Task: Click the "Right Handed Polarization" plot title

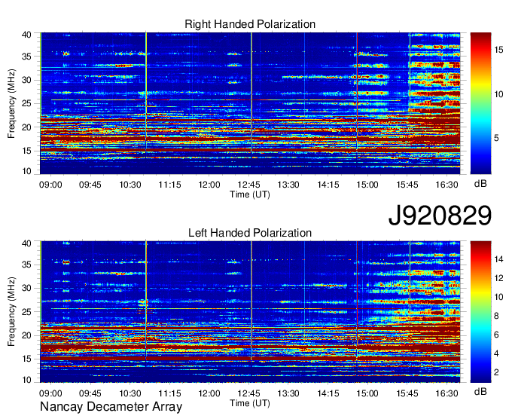Action: coord(250,24)
